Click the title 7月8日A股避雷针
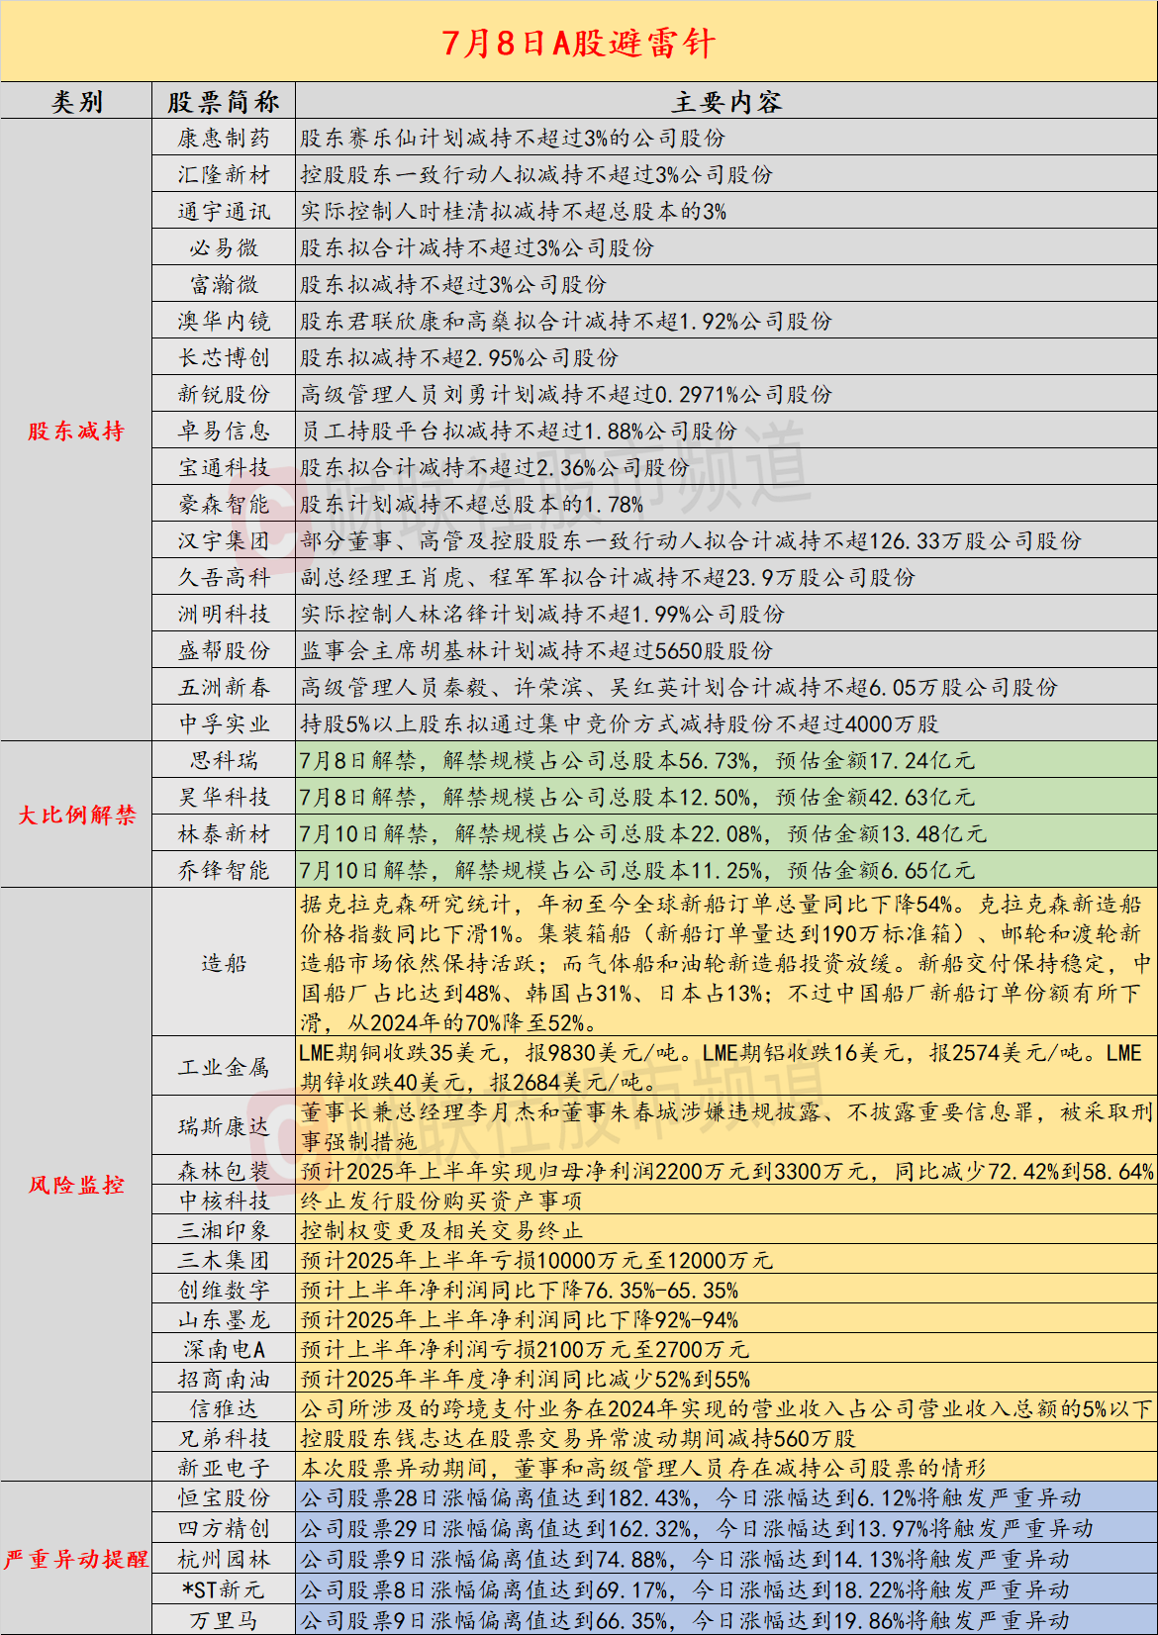The width and height of the screenshot is (1158, 1635). [x=578, y=43]
